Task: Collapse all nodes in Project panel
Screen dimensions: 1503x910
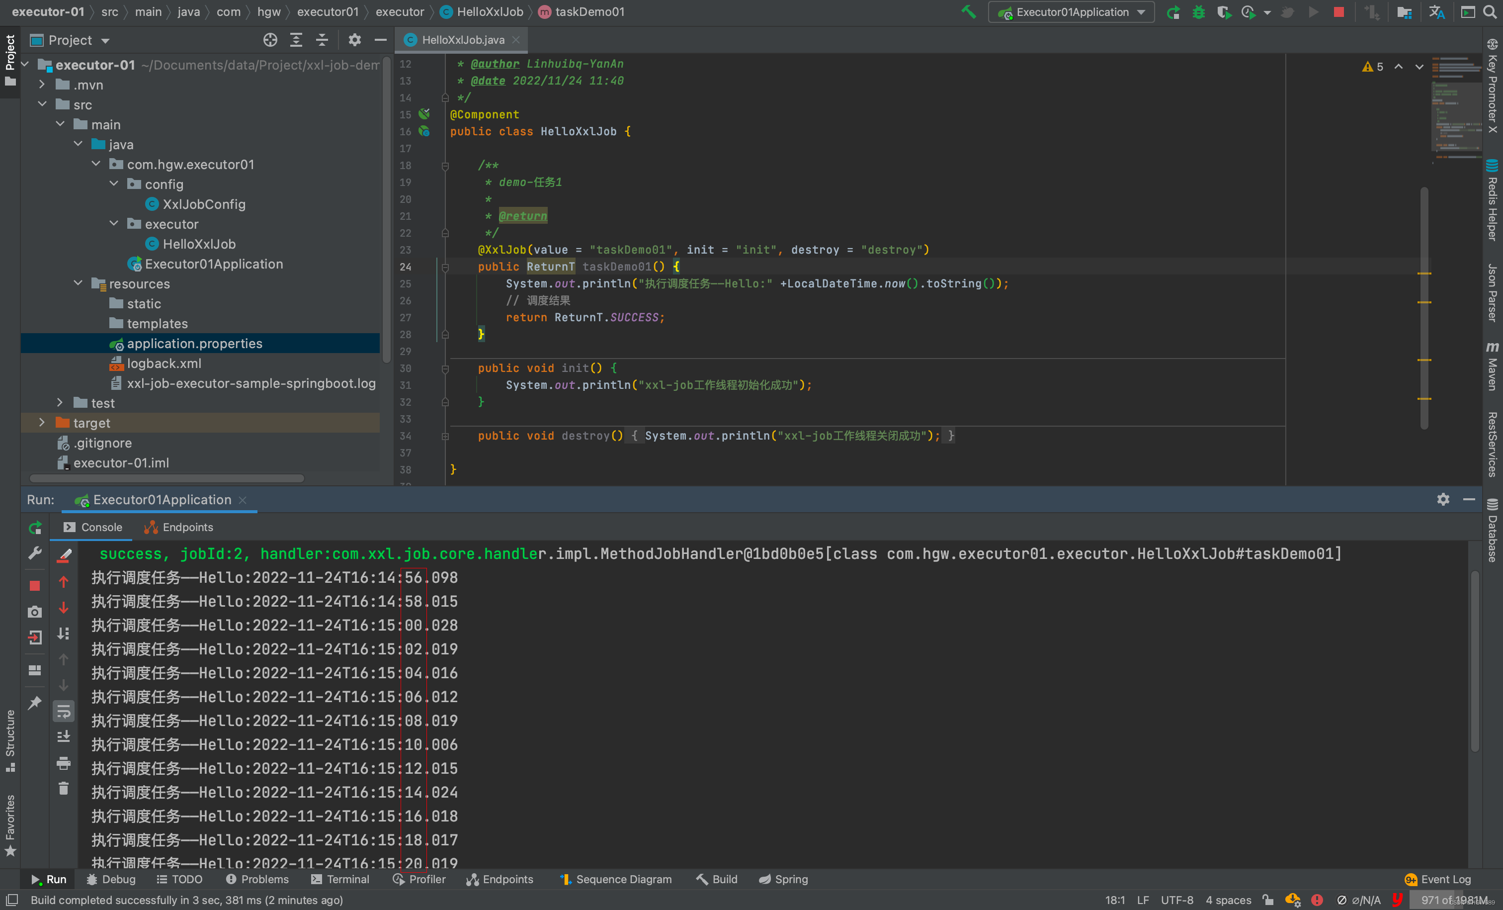Action: click(x=322, y=40)
